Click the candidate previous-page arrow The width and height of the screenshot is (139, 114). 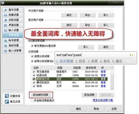point(130,55)
